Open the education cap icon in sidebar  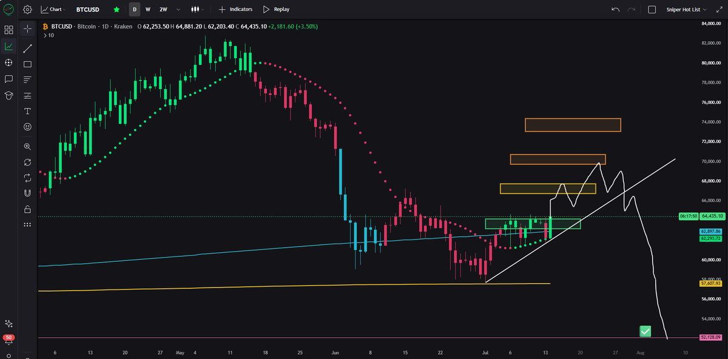(8, 95)
